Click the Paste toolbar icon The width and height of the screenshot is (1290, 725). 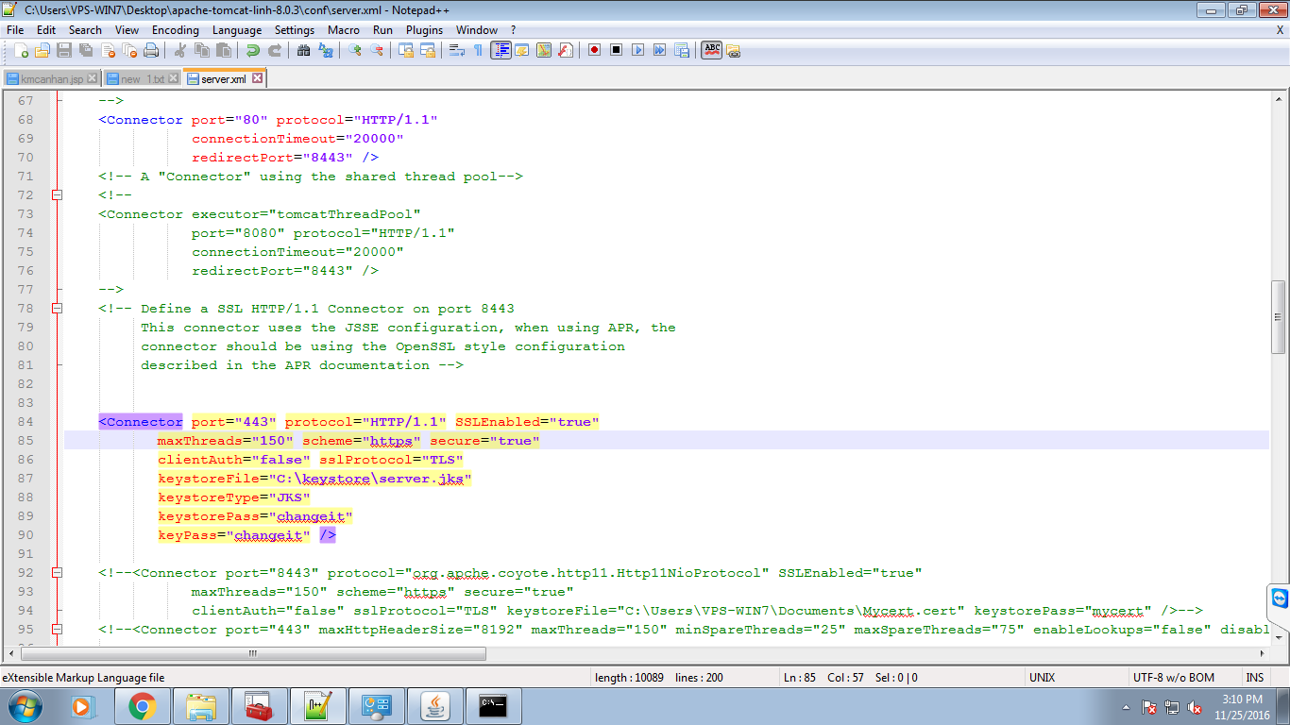tap(224, 50)
